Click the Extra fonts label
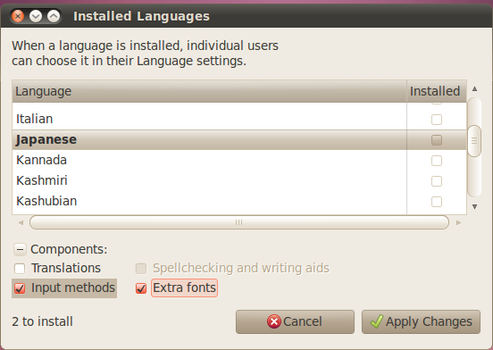Screen dimensions: 493x350 184,287
